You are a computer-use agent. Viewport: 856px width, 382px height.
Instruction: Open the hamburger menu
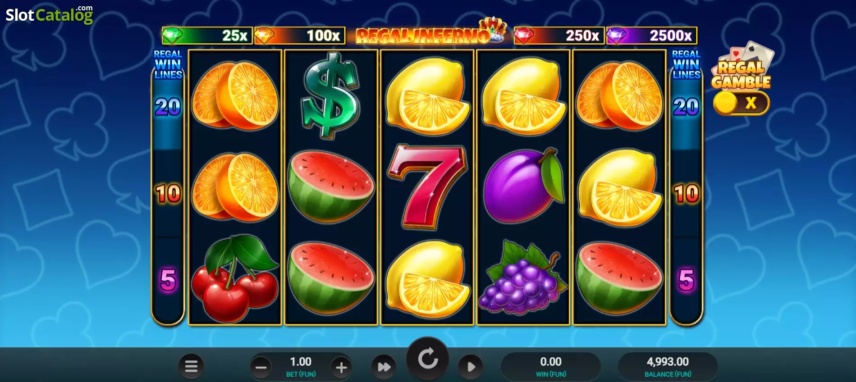[x=191, y=367]
